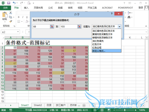Image resolution: width=149 pixels, height=112 pixels.
Task: Click the vertical scrollbar down arrow
Action: click(147, 102)
